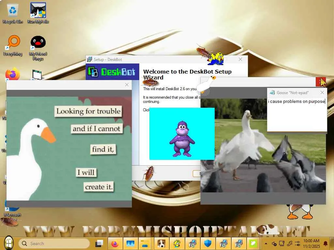Click the Firefox desktop shortcut icon

point(12,74)
